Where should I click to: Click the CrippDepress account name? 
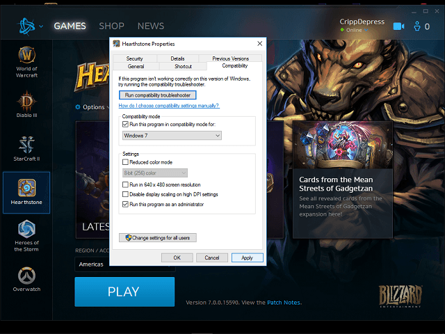pyautogui.click(x=362, y=22)
